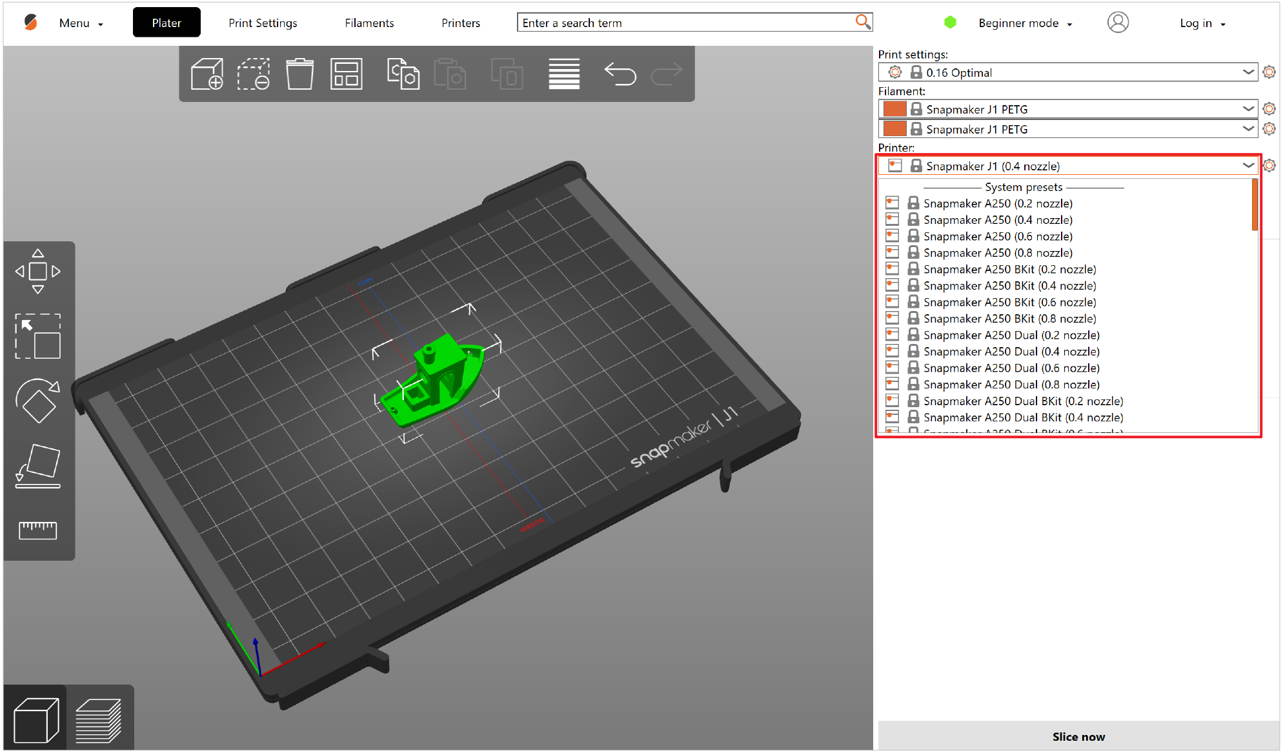Open the Log in dropdown
1283x753 pixels.
(x=1202, y=23)
